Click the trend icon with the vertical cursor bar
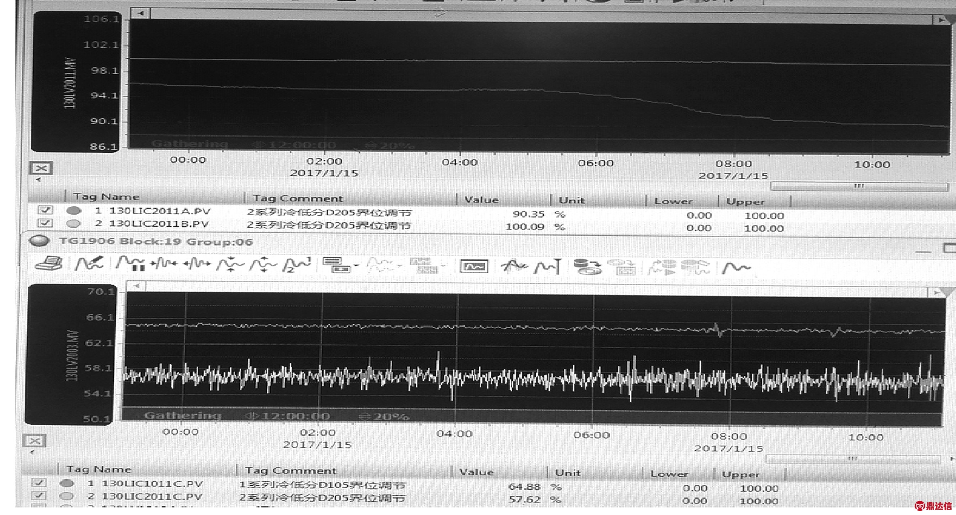 point(548,266)
